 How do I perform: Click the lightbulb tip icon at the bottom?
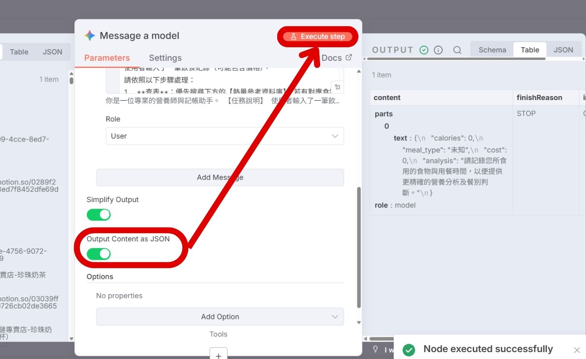375,349
